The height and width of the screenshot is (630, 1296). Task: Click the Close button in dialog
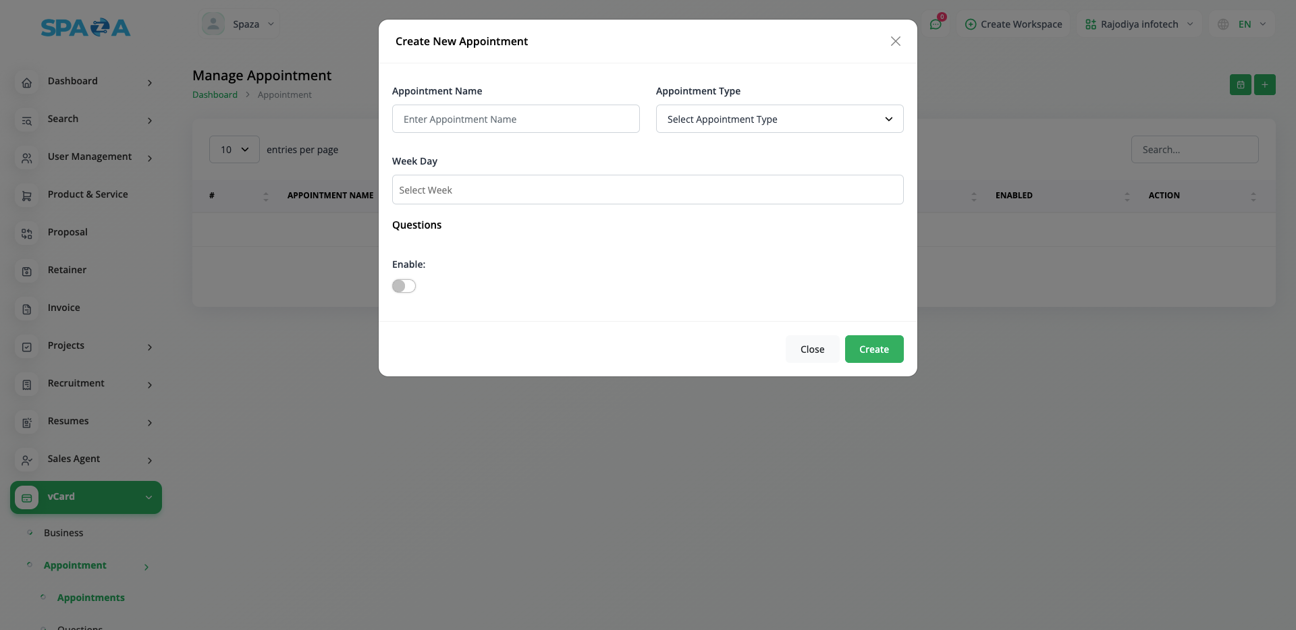pos(812,349)
